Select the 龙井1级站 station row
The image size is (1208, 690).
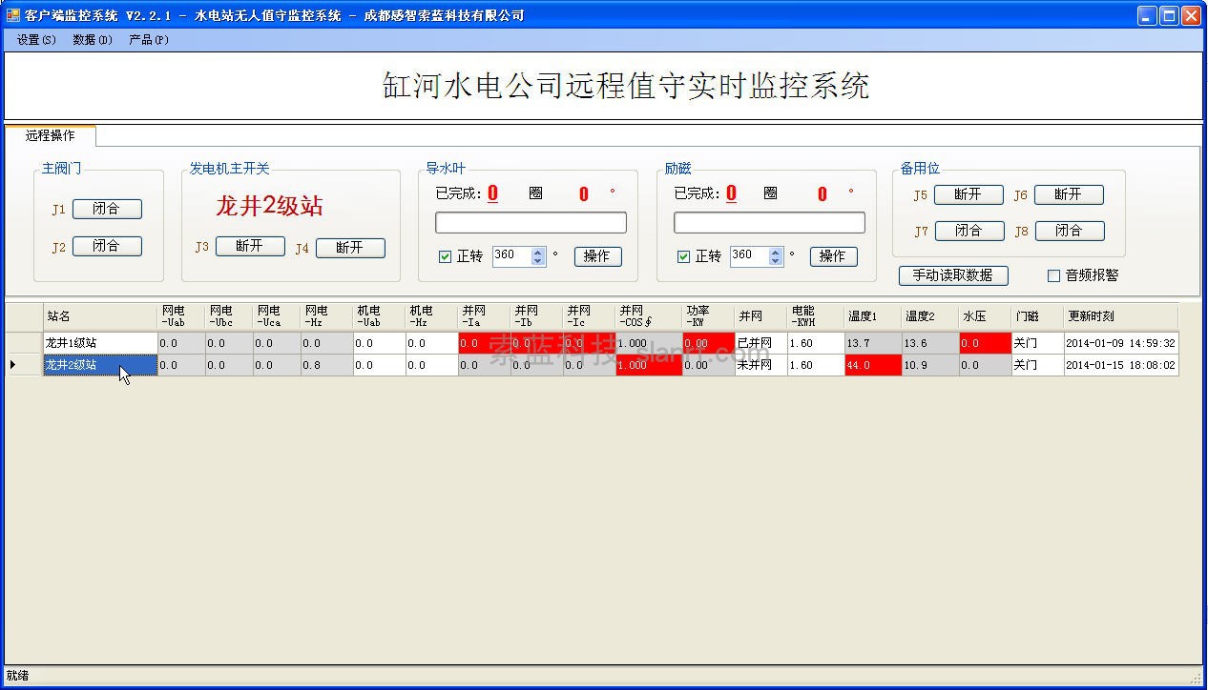click(99, 343)
